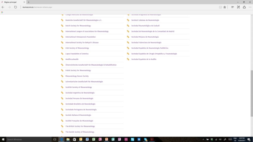The height and width of the screenshot is (142, 253).
Task: Add page to favorites with star icon
Action: 225,7
